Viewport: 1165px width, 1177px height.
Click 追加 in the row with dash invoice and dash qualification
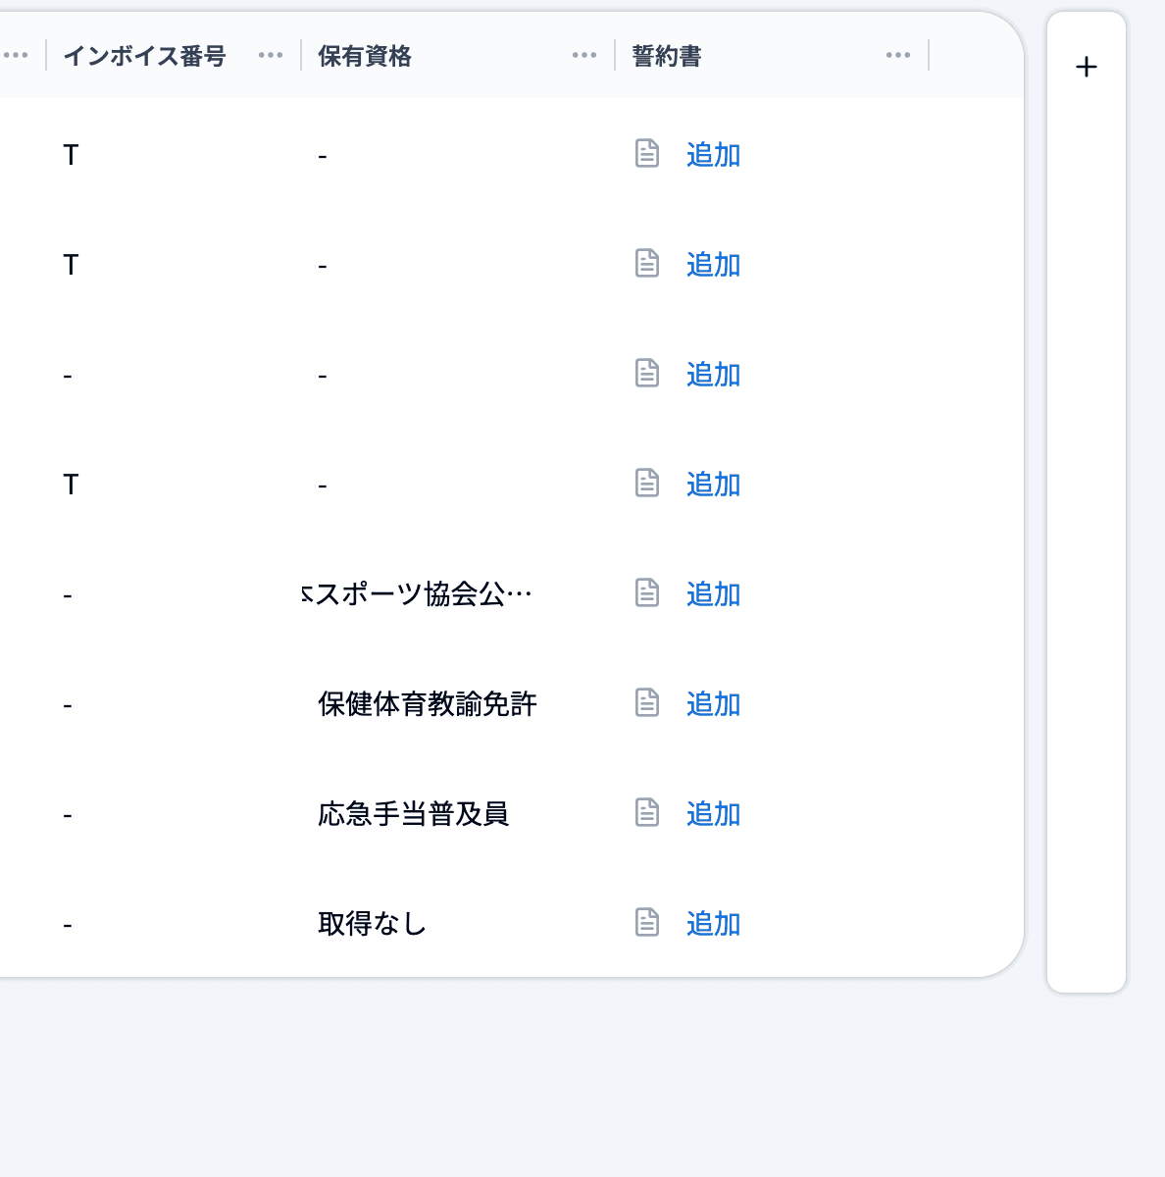pyautogui.click(x=713, y=375)
